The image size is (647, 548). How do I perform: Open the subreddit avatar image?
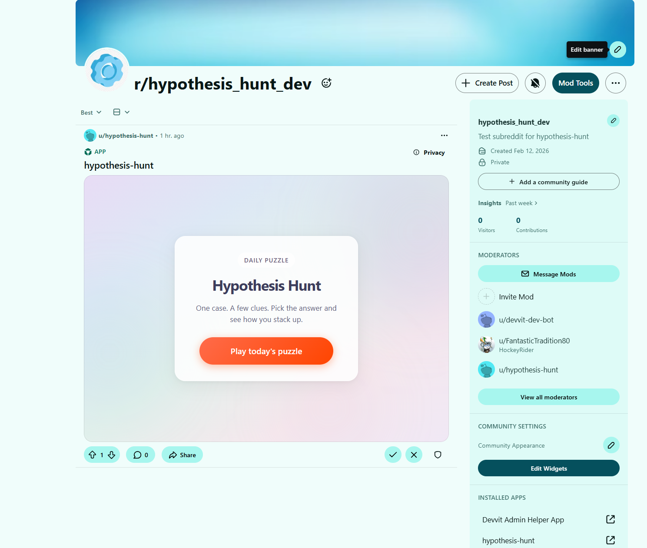point(107,70)
